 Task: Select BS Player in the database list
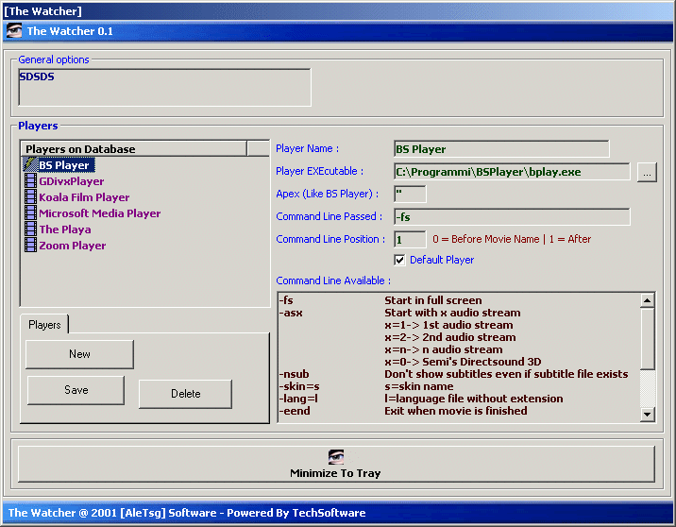(64, 165)
